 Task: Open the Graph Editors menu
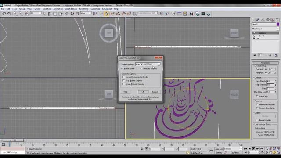[x=71, y=9]
